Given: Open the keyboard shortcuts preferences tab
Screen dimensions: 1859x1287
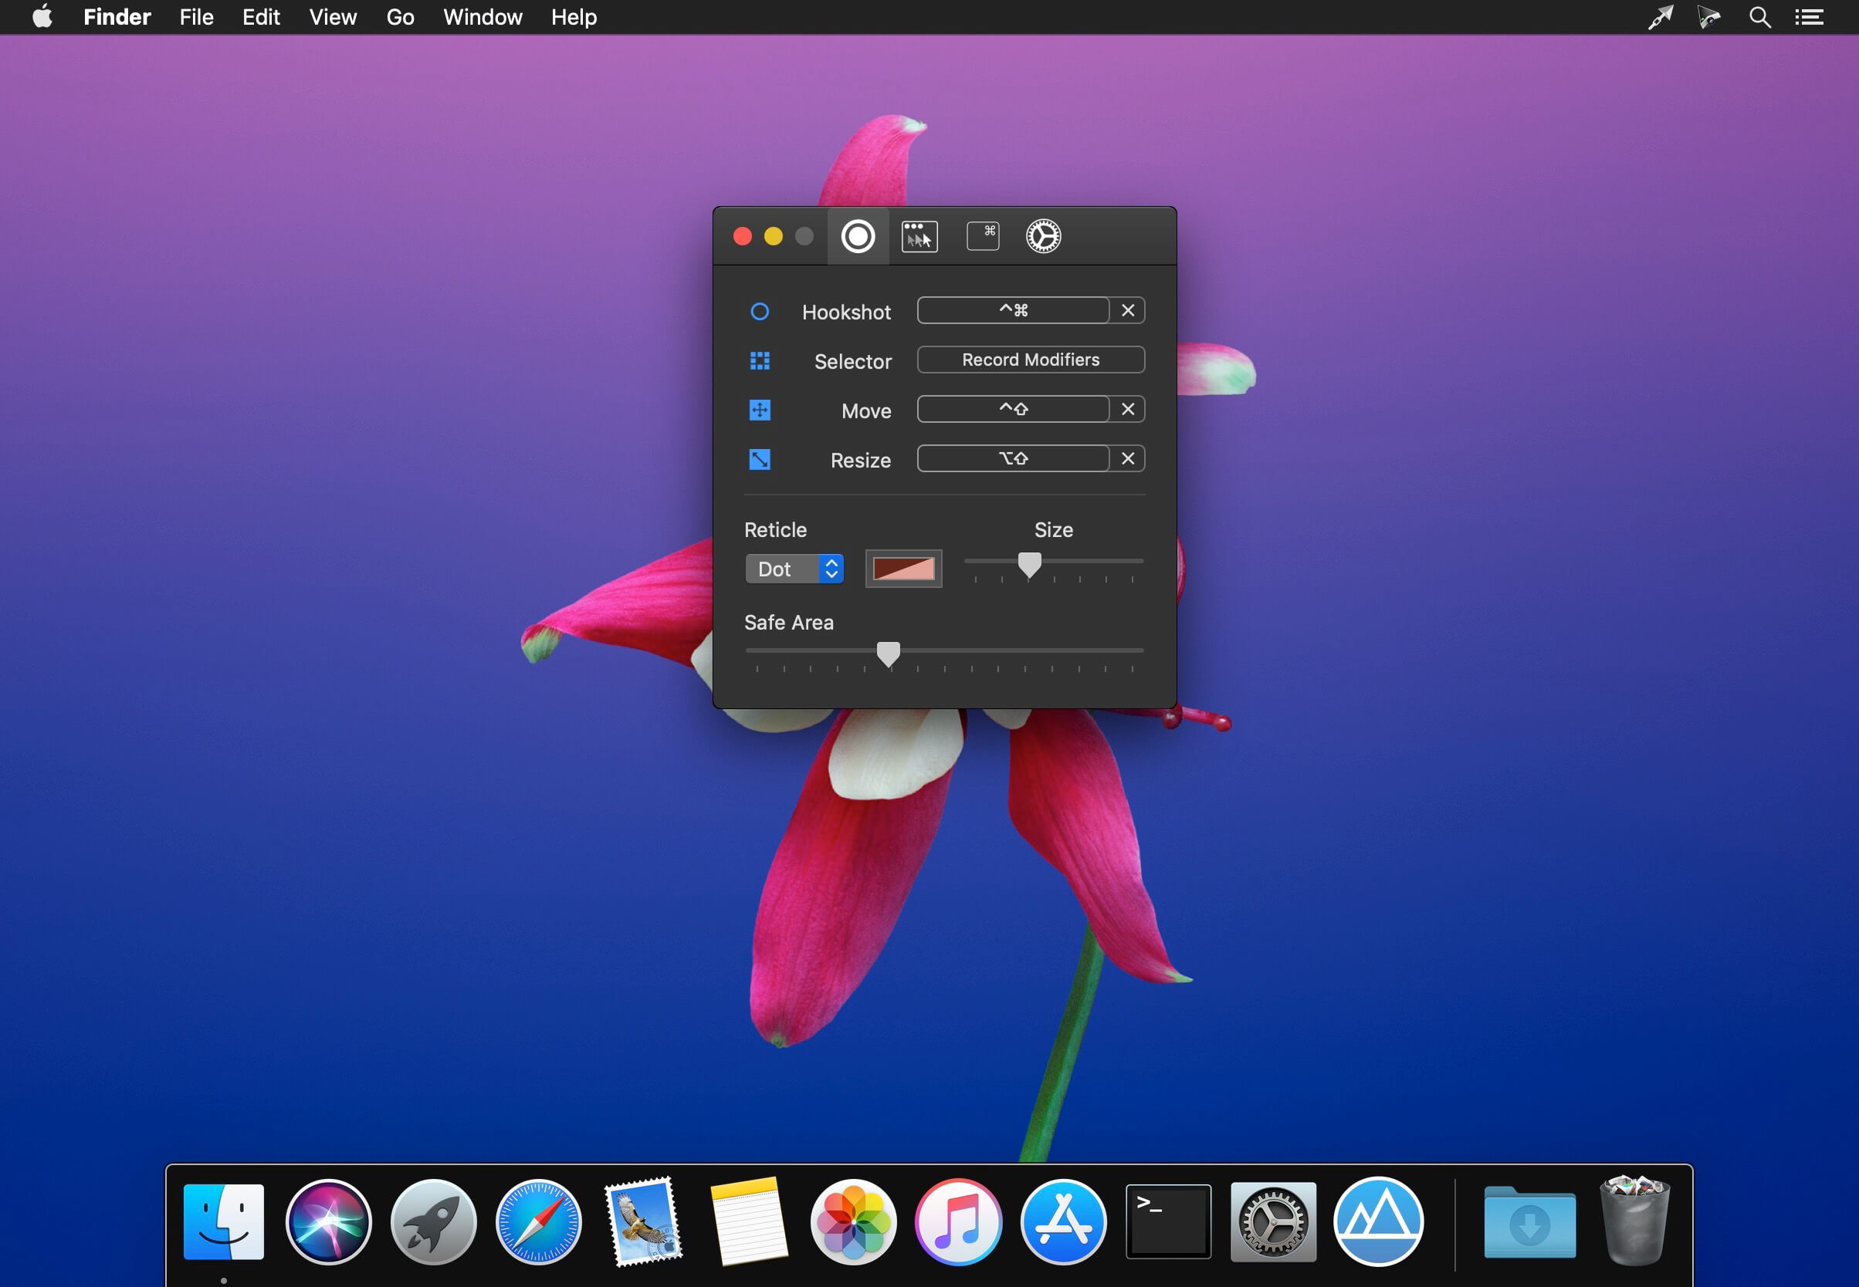Looking at the screenshot, I should tap(982, 236).
